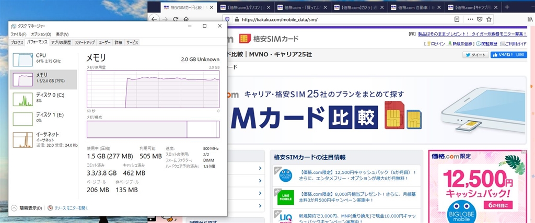Open the オプション menu in Task Manager
Viewport: 535px width, 223px height.
[x=41, y=34]
